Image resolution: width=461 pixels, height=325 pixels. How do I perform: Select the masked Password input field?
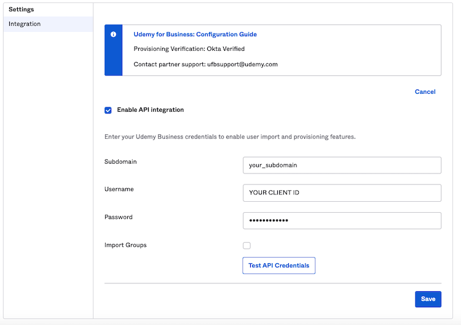[x=342, y=220]
